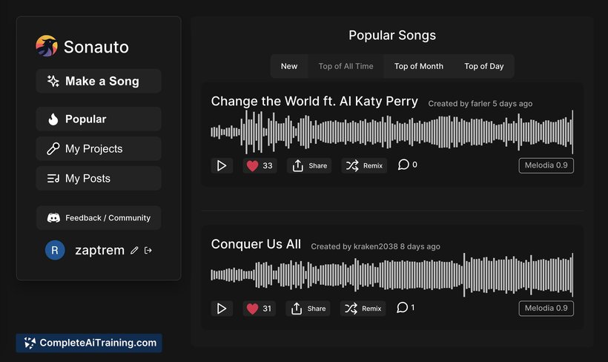Edit username with the pencil icon

(134, 251)
